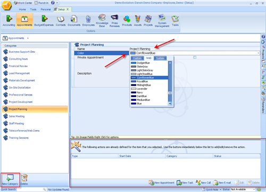Open the Documents setup icon
This screenshot has width=266, height=192.
coord(74,21)
